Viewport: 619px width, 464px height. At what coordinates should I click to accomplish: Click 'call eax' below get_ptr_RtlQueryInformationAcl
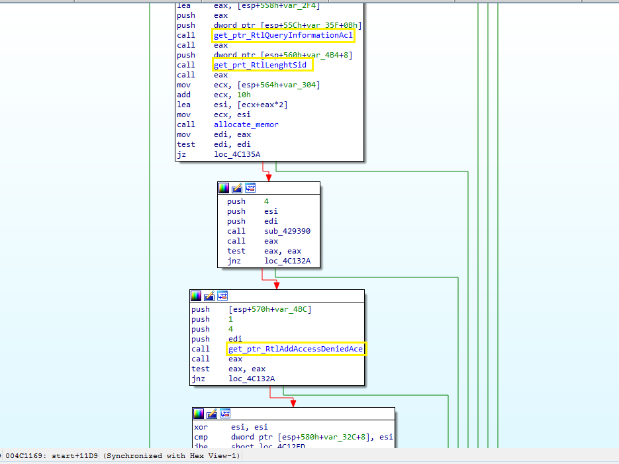point(202,45)
